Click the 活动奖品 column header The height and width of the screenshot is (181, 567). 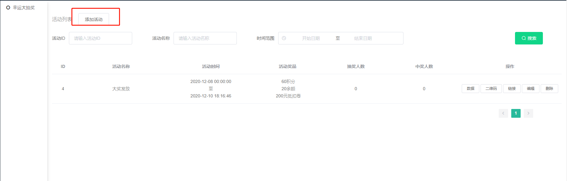(288, 66)
